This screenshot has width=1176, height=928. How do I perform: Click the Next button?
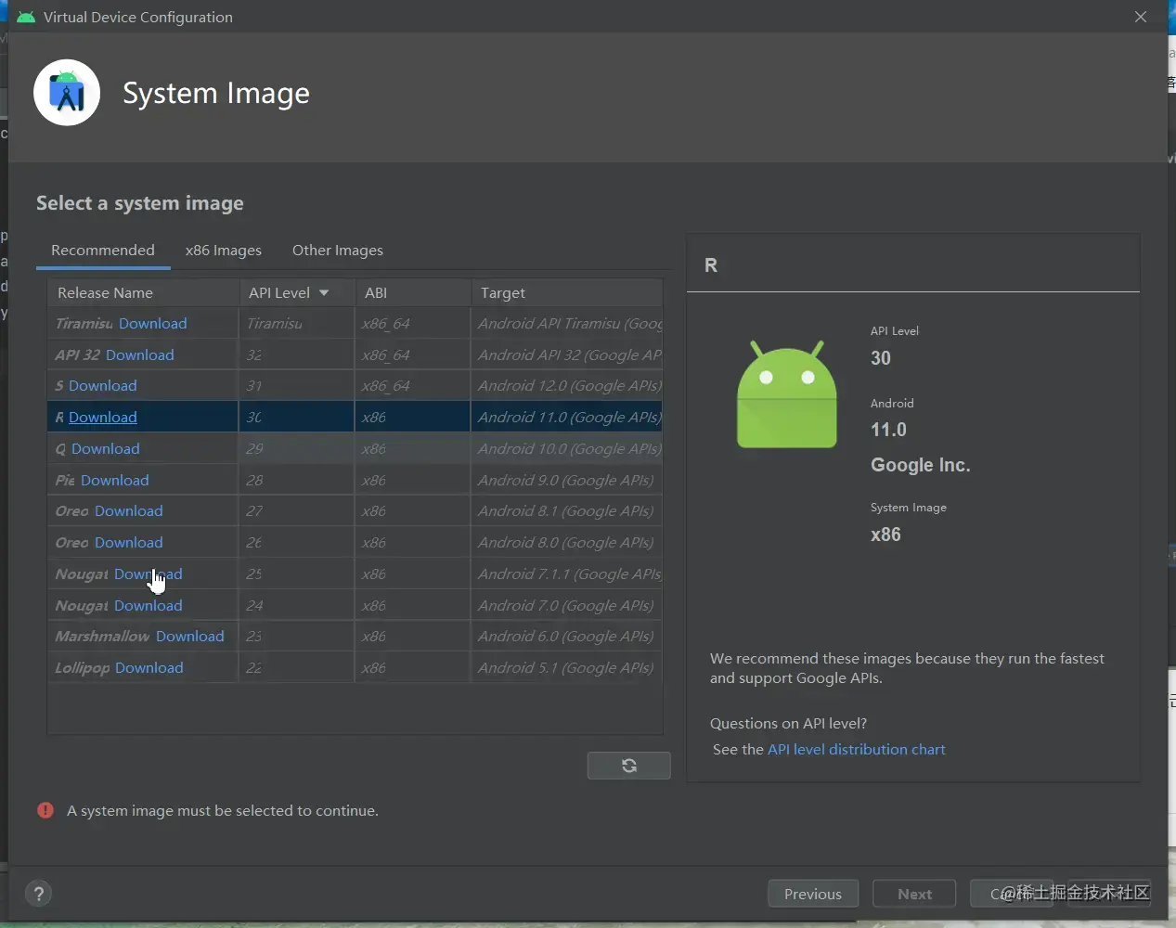[x=914, y=894]
